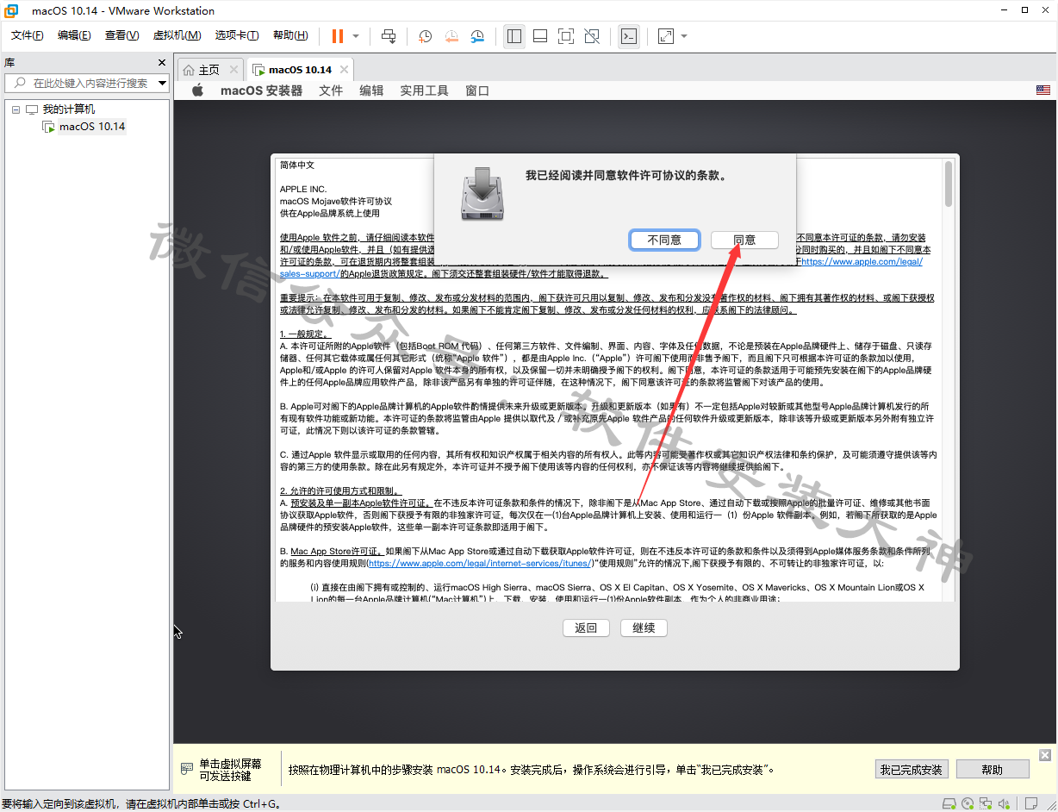Image resolution: width=1058 pixels, height=812 pixels.
Task: Open the power options dropdown next to pause
Action: point(356,36)
